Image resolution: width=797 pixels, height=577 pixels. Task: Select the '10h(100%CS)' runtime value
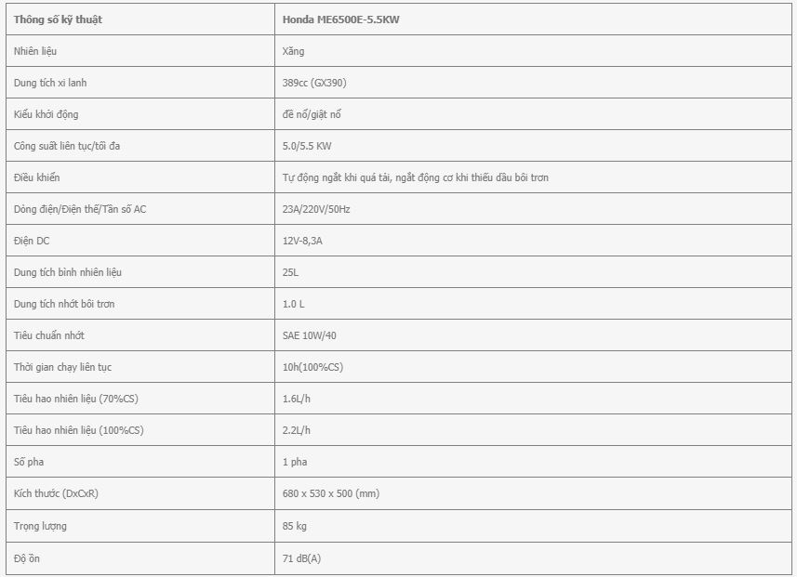pyautogui.click(x=312, y=367)
